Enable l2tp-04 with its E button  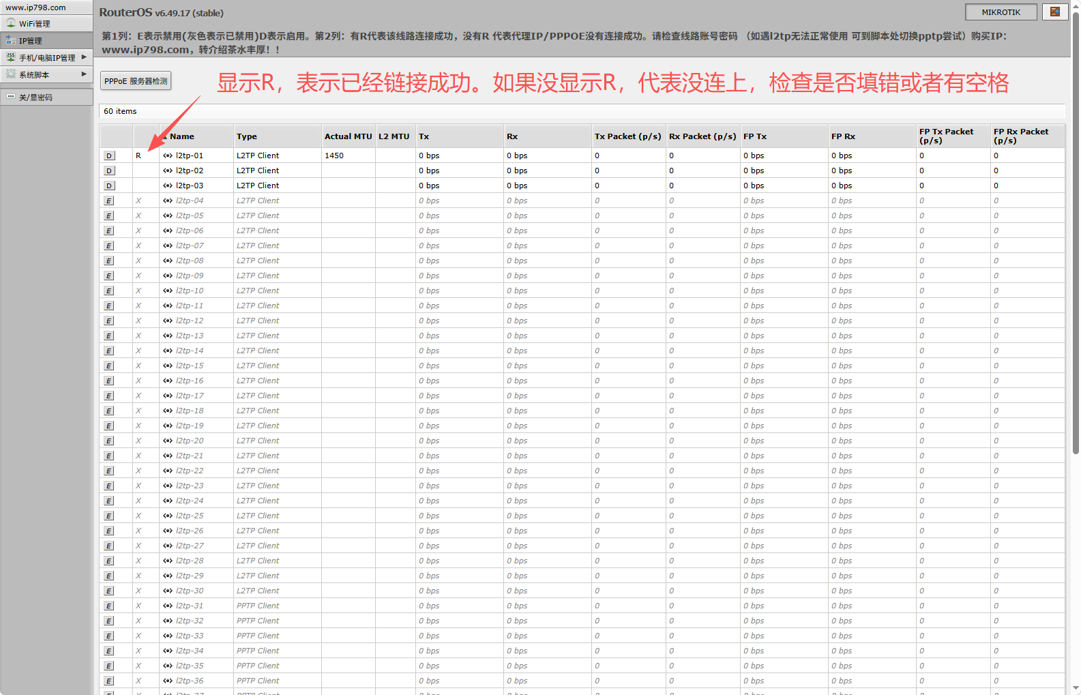[x=109, y=201]
